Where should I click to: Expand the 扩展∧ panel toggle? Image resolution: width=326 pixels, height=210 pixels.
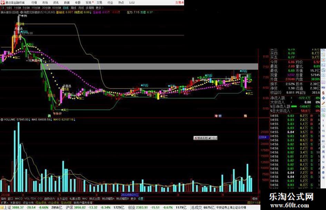pyautogui.click(x=4, y=202)
